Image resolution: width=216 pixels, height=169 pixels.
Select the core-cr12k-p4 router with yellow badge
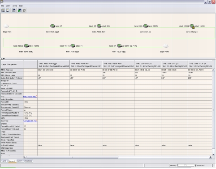point(192,26)
